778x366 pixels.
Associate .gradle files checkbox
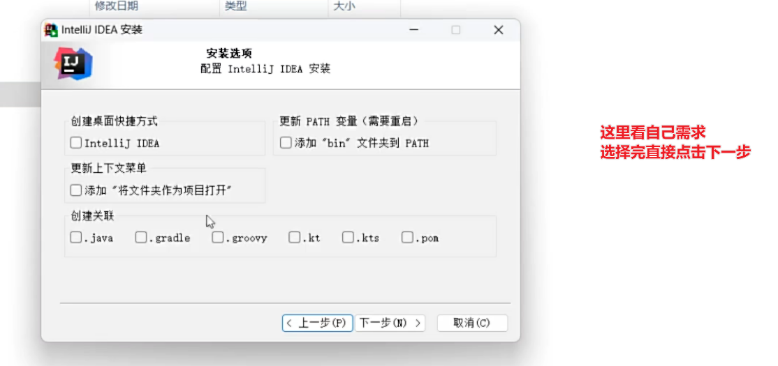coord(141,238)
